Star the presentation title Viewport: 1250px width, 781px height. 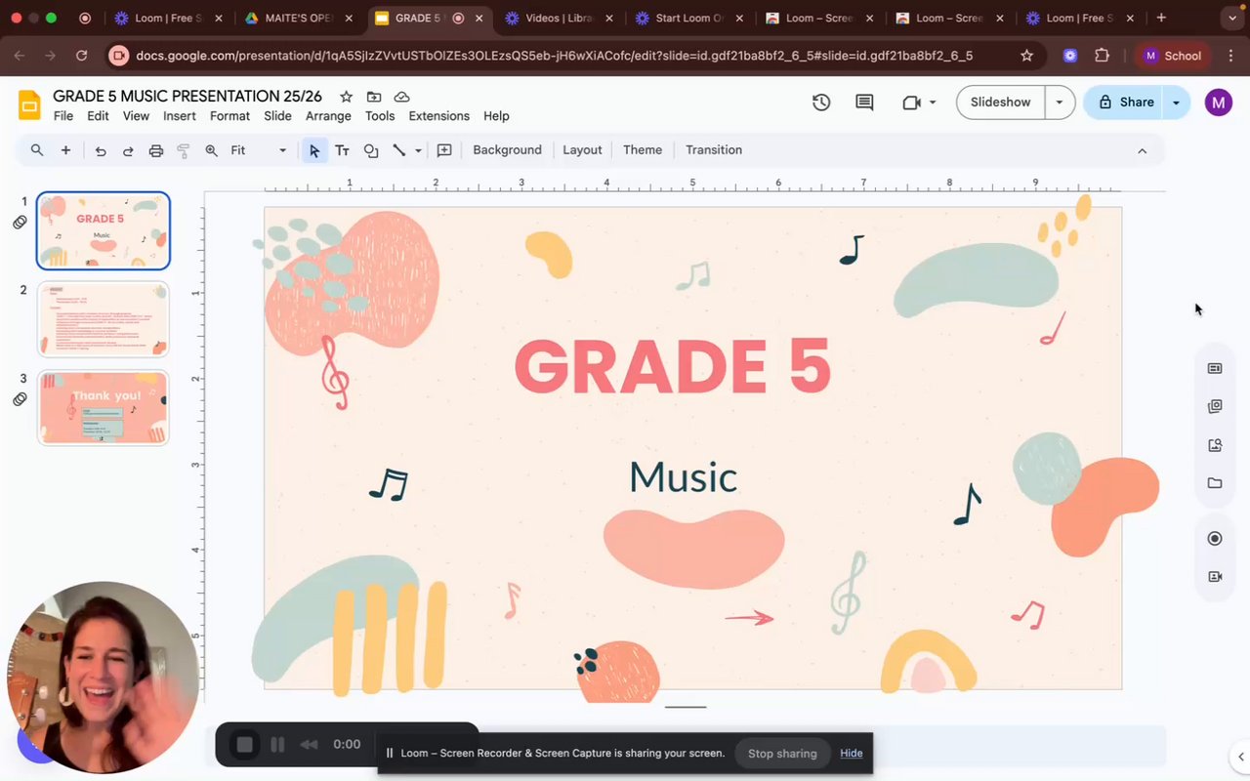pos(346,97)
